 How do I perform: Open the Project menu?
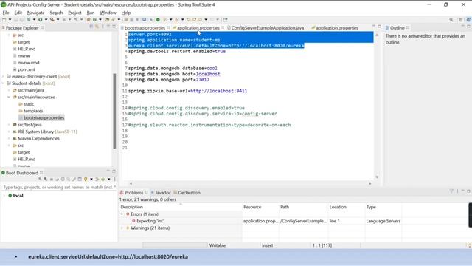(x=74, y=13)
